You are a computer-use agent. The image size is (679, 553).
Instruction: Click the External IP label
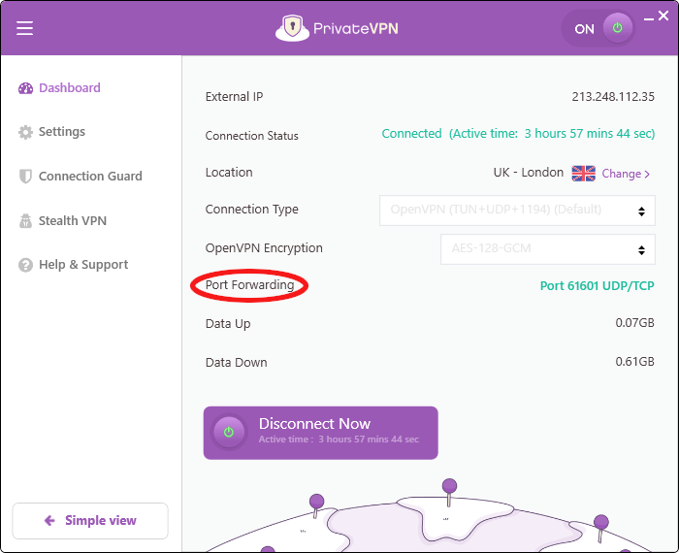point(235,97)
